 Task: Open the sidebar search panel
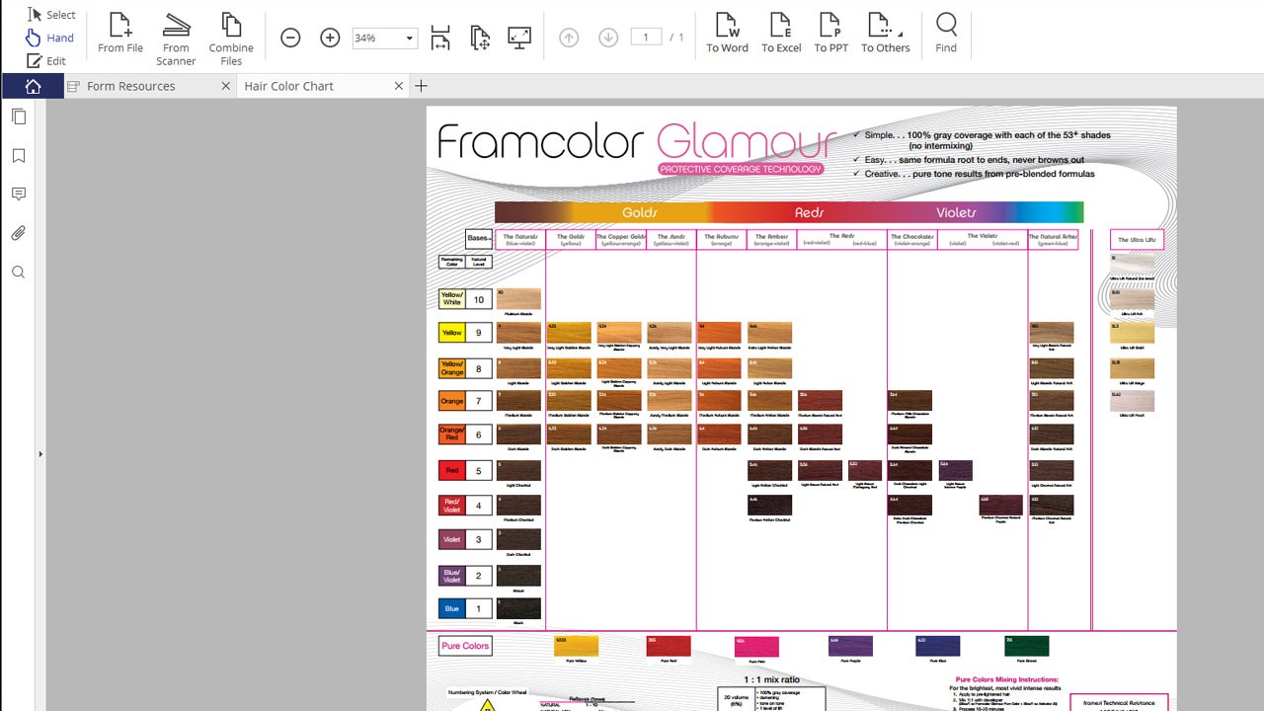click(19, 273)
